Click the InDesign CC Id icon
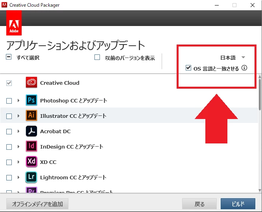The height and width of the screenshot is (212, 262). (31, 146)
